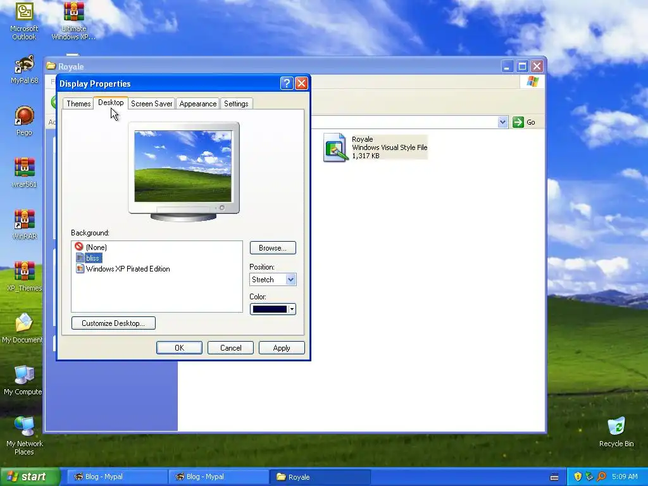Switch to the Desktop tab
The width and height of the screenshot is (648, 486).
[x=111, y=103]
